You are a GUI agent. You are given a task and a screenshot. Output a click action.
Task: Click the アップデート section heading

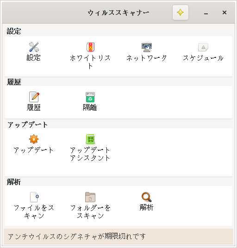[27, 124]
